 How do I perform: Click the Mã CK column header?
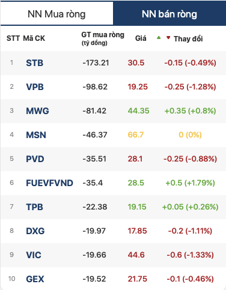34,38
